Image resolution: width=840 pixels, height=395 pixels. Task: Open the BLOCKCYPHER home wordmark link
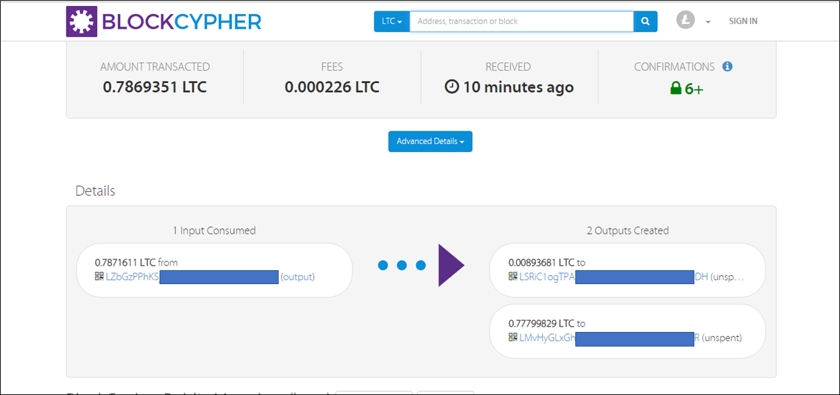click(182, 22)
